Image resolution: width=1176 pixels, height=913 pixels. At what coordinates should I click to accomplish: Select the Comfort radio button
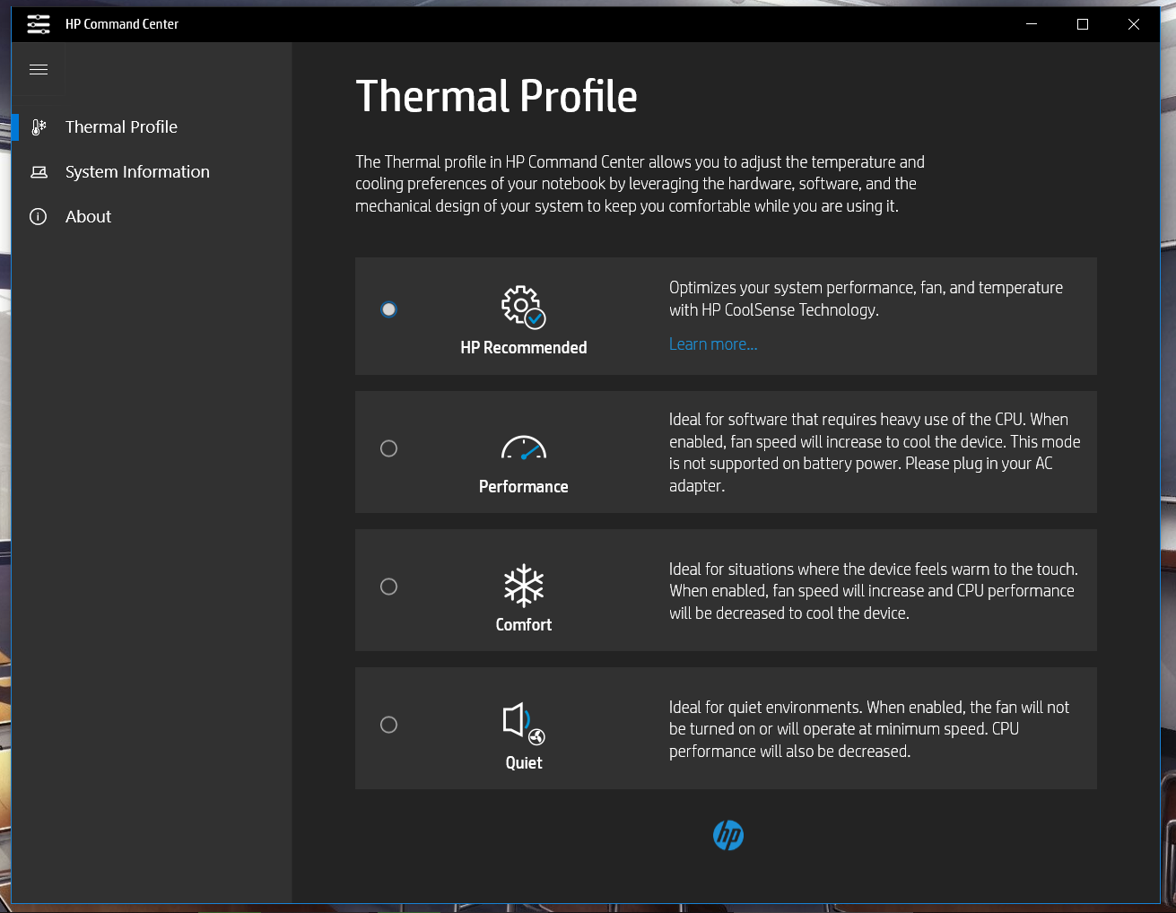(x=388, y=587)
